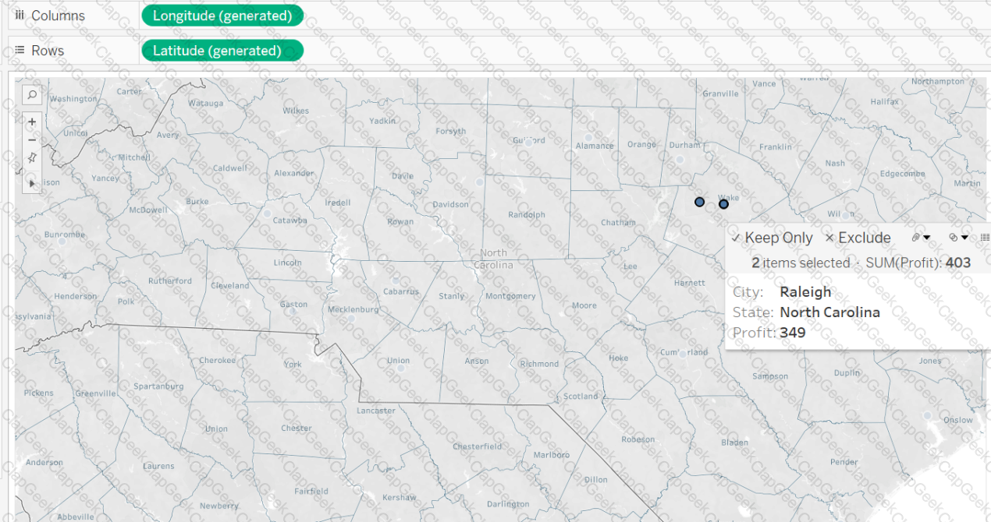Select the Longitude (generated) pill
The height and width of the screenshot is (522, 991).
(x=222, y=16)
